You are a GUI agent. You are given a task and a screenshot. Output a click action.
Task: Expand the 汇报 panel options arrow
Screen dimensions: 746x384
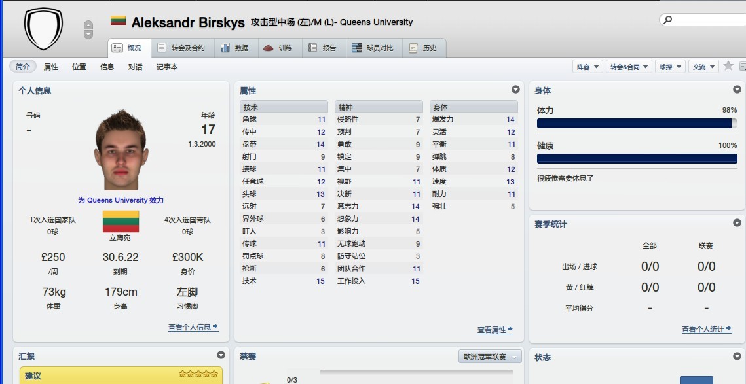tap(221, 355)
